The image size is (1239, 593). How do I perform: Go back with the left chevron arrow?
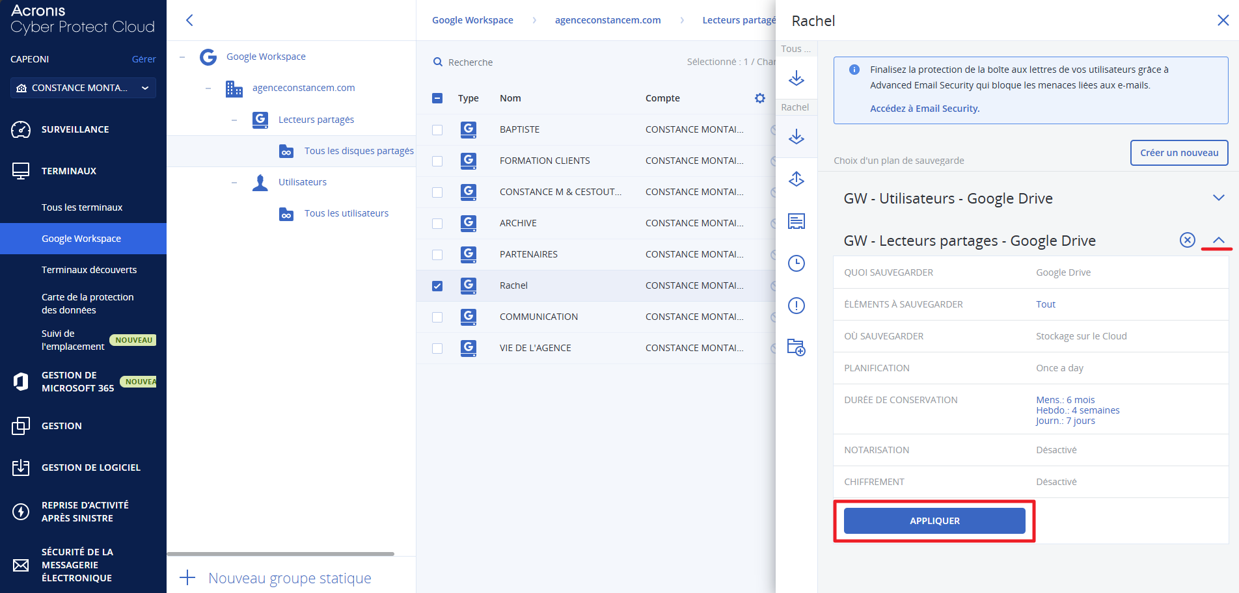pos(189,20)
